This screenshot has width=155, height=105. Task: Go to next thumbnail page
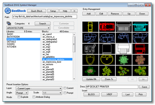pos(143,79)
